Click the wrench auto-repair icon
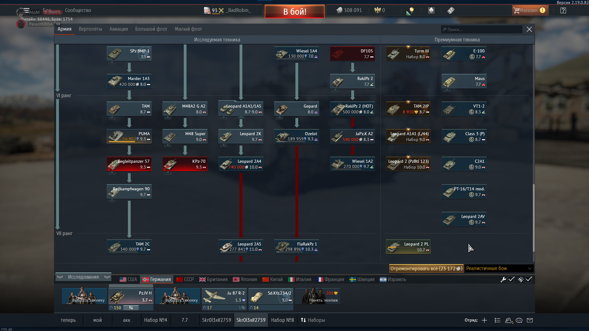 (x=503, y=280)
